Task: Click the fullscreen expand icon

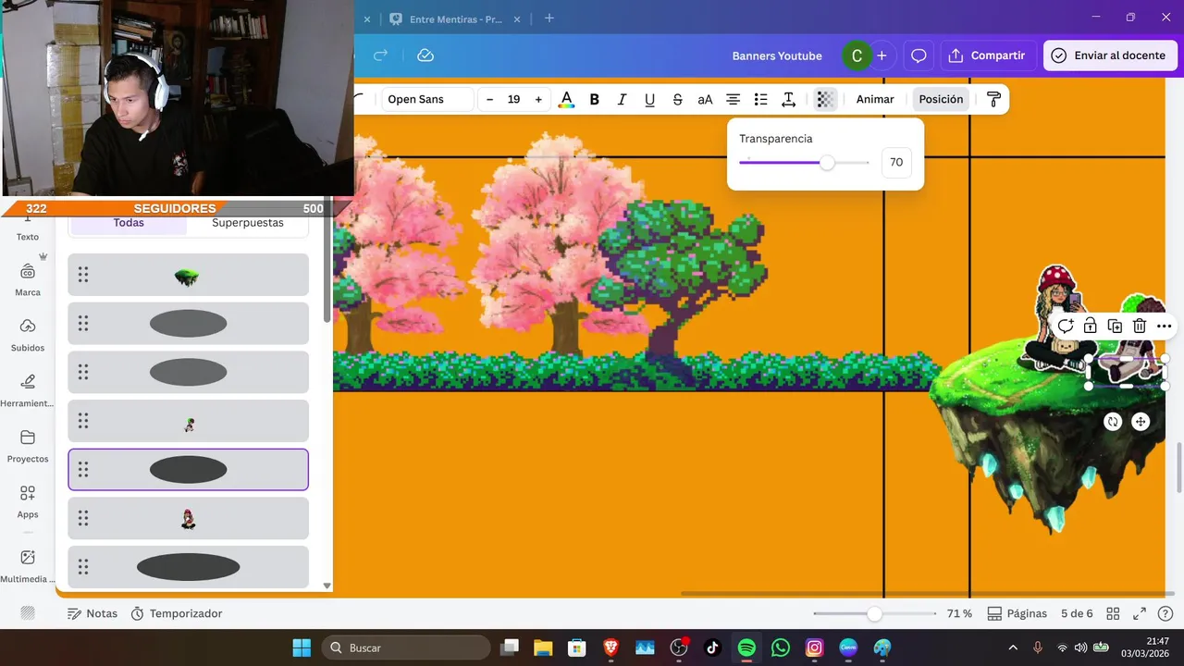Action: (x=1140, y=613)
